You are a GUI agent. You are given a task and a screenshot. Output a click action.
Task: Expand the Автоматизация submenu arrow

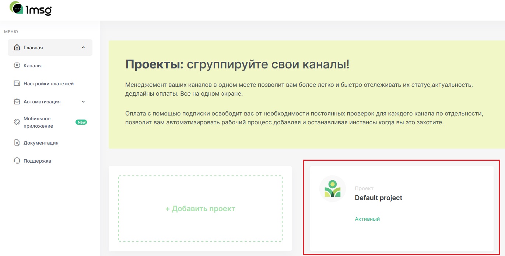[83, 102]
